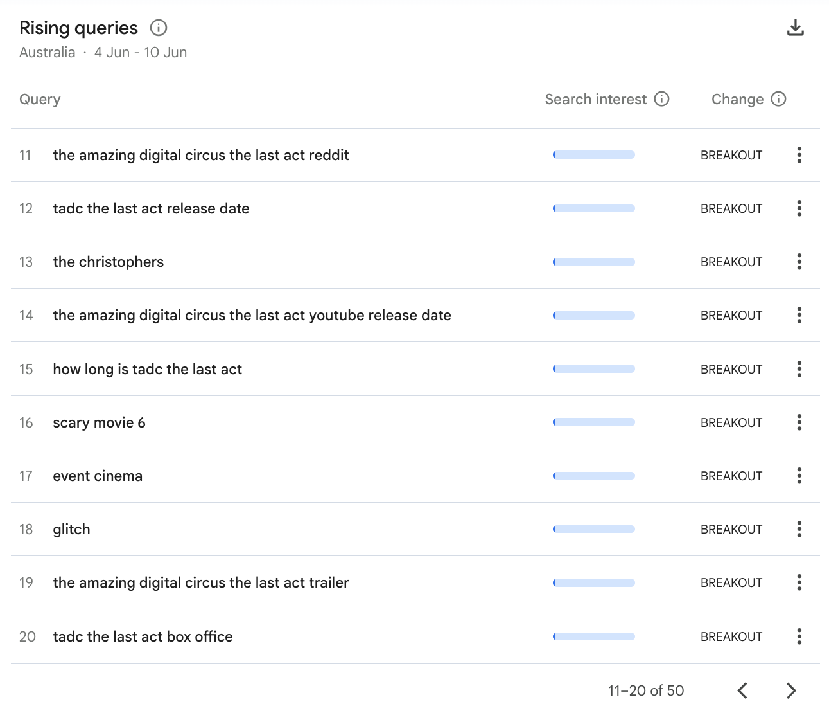The height and width of the screenshot is (720, 829).
Task: Show Search interest info tooltip icon
Action: 661,99
